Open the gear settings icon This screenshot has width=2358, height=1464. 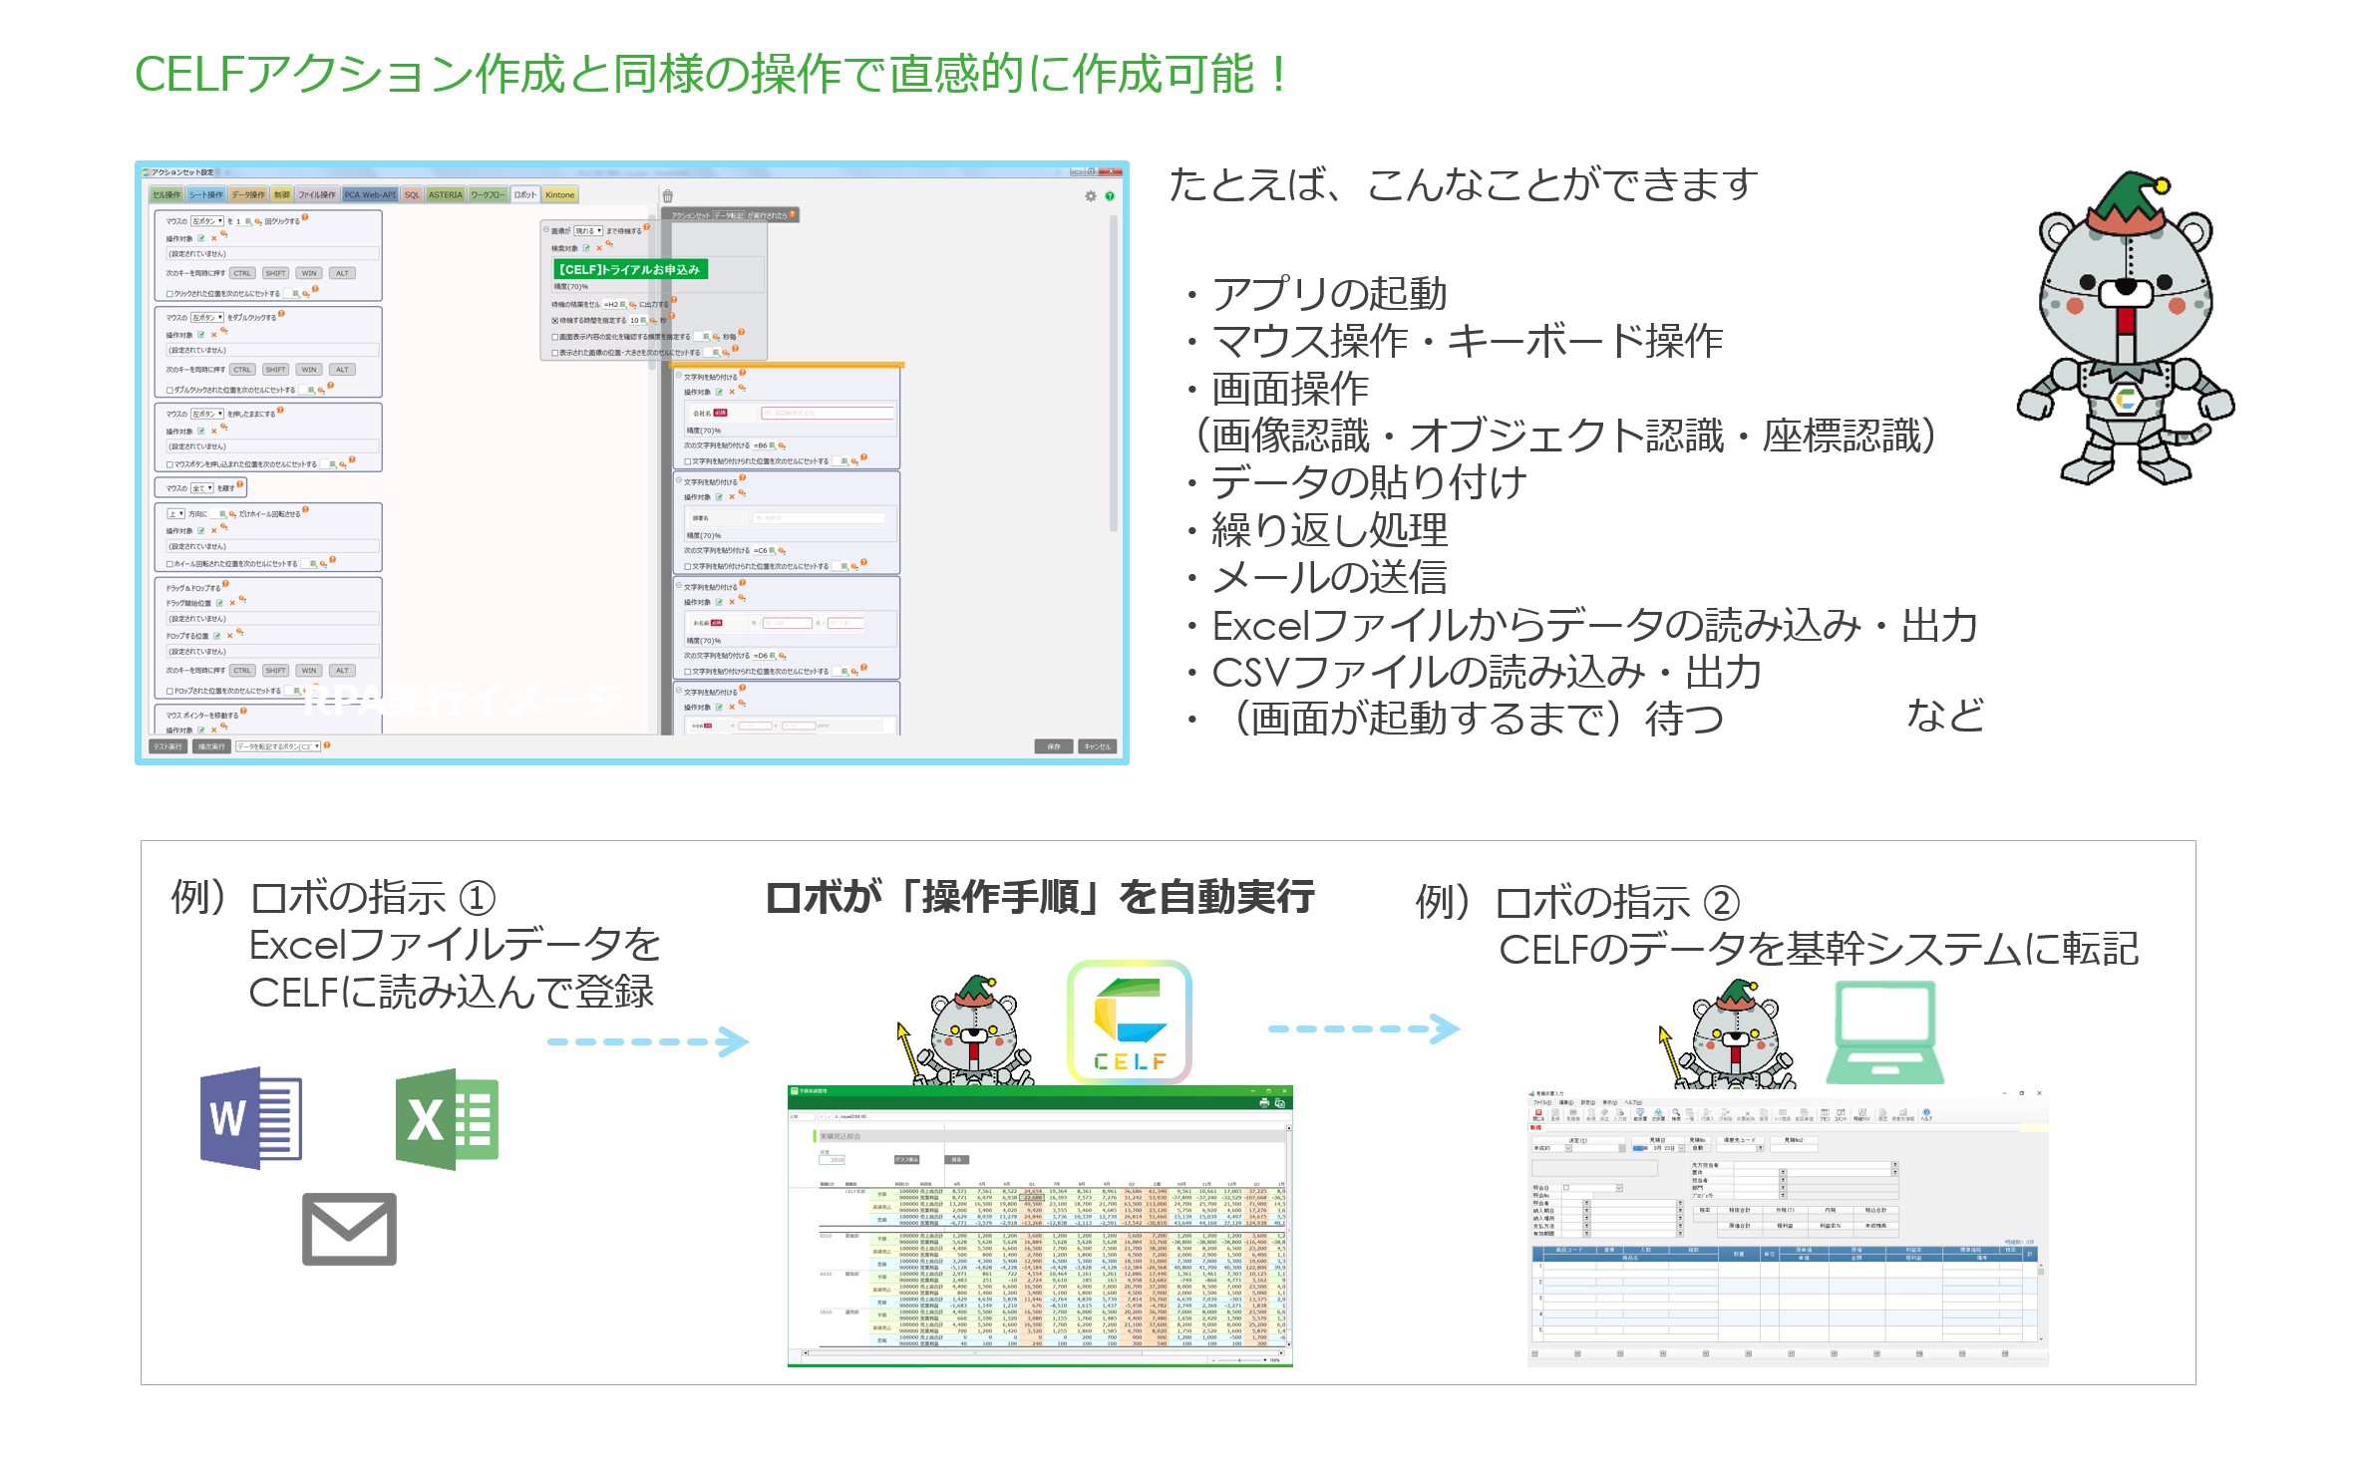[1091, 196]
